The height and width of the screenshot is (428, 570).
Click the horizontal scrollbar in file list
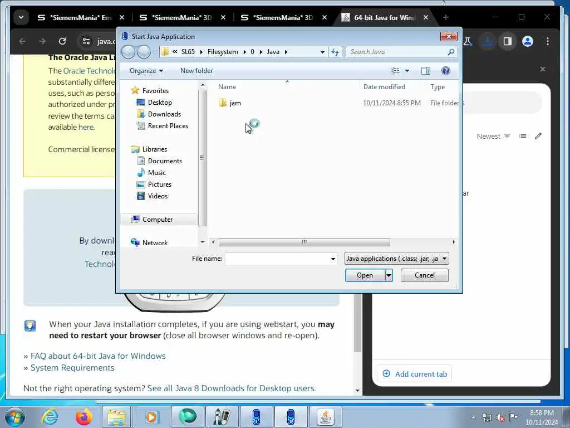click(x=304, y=242)
